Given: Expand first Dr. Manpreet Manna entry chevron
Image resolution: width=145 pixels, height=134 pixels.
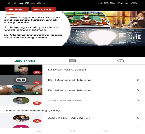Looking at the screenshot, I should click(138, 80).
